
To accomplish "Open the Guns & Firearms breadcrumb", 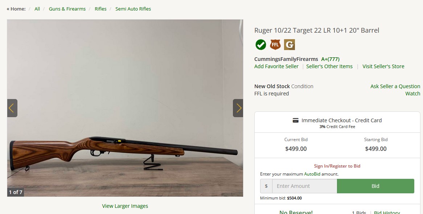I will coord(67,9).
